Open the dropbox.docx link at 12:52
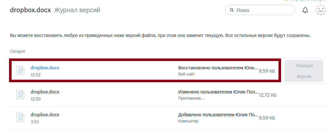This screenshot has height=133, width=332. click(45, 68)
